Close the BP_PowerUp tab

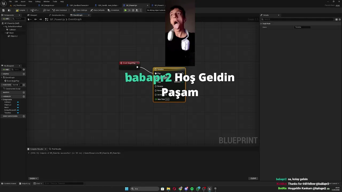147,5
